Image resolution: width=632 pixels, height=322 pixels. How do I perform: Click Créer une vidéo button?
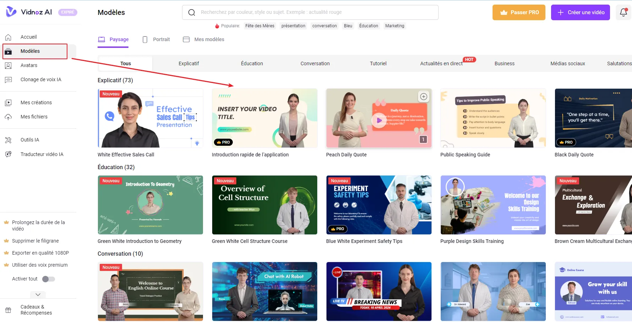580,12
